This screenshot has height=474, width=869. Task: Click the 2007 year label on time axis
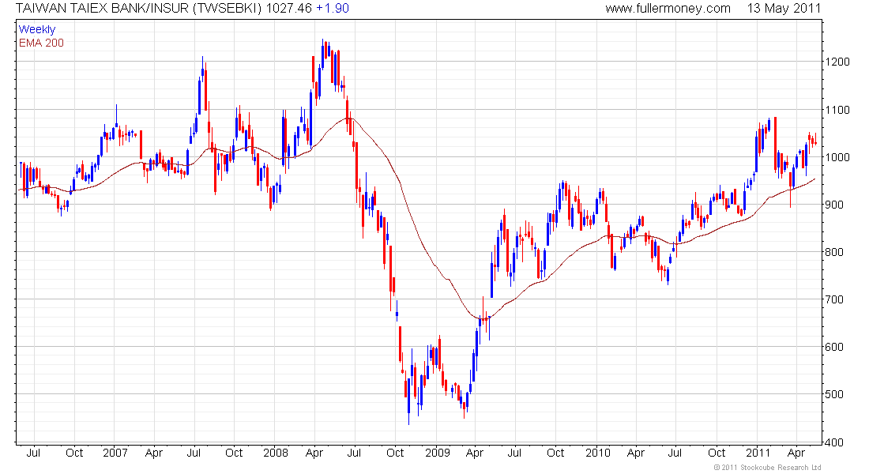(115, 453)
